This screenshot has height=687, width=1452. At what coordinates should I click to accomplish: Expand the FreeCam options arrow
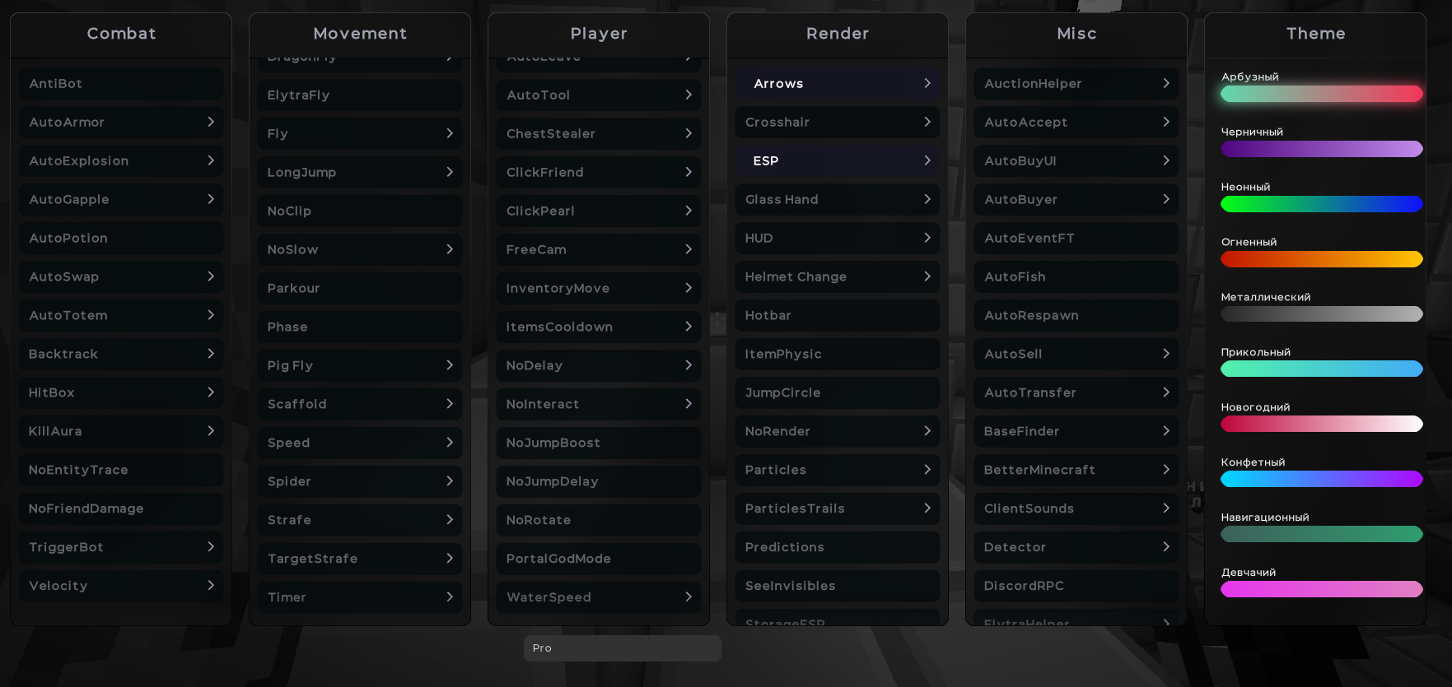[x=689, y=248]
